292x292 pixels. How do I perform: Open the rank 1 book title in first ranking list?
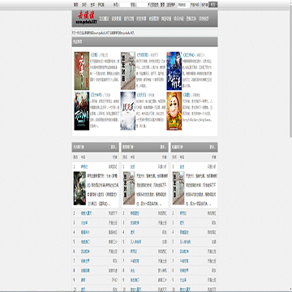pyautogui.click(x=84, y=167)
